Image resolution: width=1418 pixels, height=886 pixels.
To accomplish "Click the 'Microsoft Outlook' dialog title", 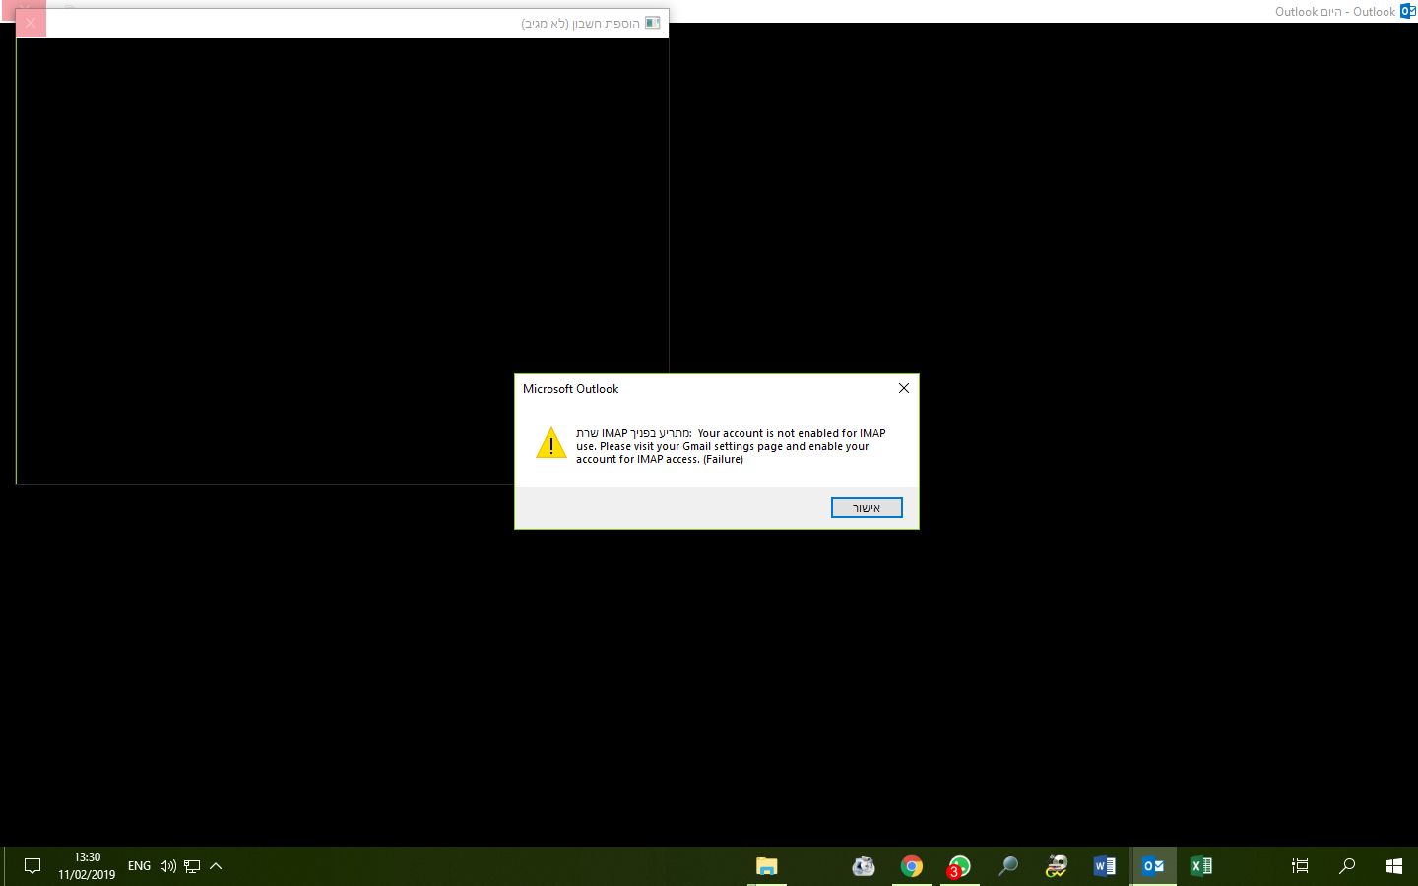I will point(571,389).
